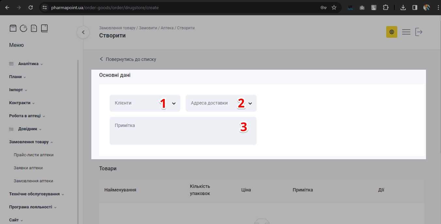Click the storefront box icon in sidebar
This screenshot has width=441, height=224.
click(13, 28)
